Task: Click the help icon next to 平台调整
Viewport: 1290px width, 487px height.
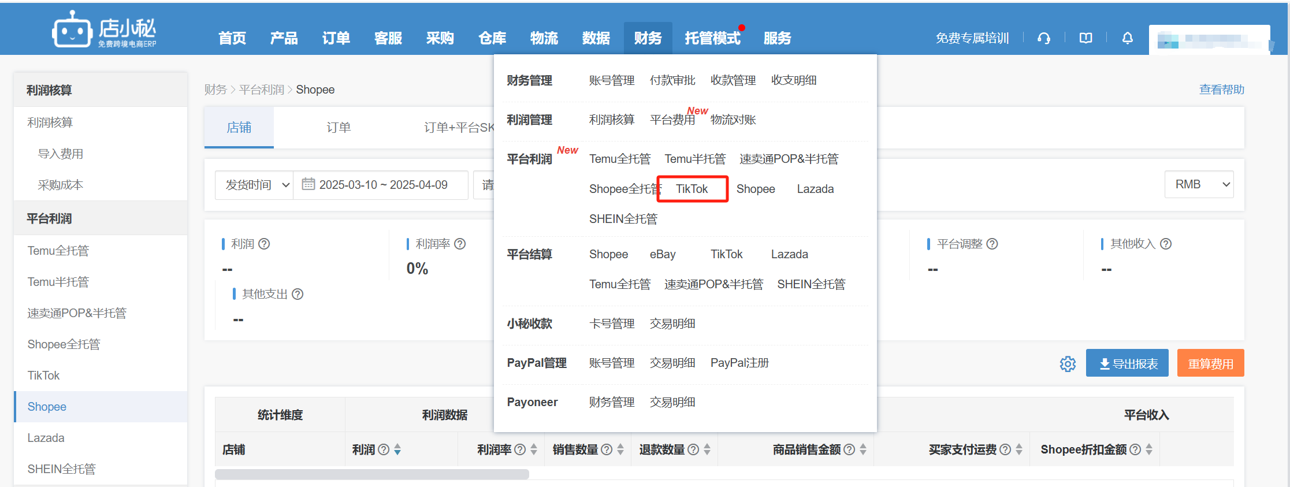Action: point(992,244)
